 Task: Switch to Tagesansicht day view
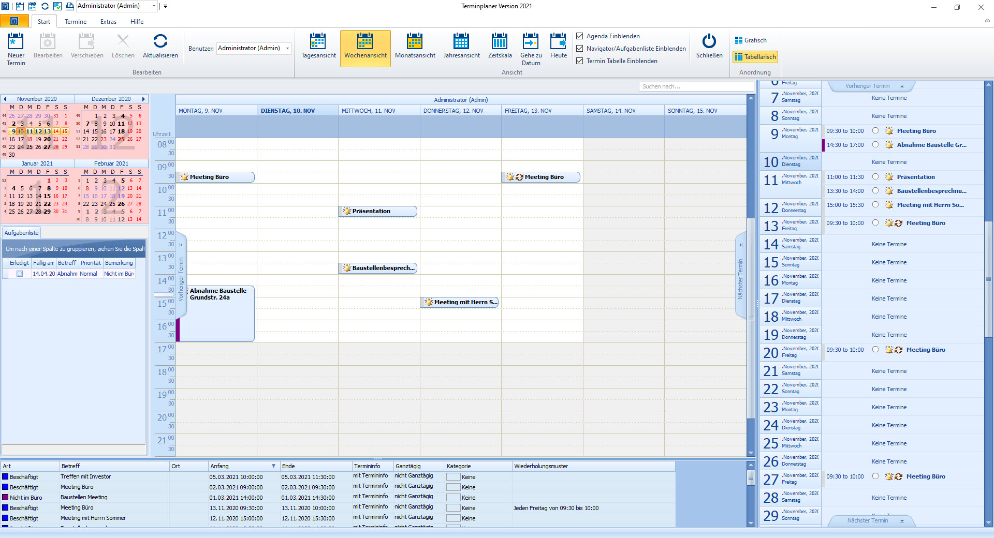(318, 49)
